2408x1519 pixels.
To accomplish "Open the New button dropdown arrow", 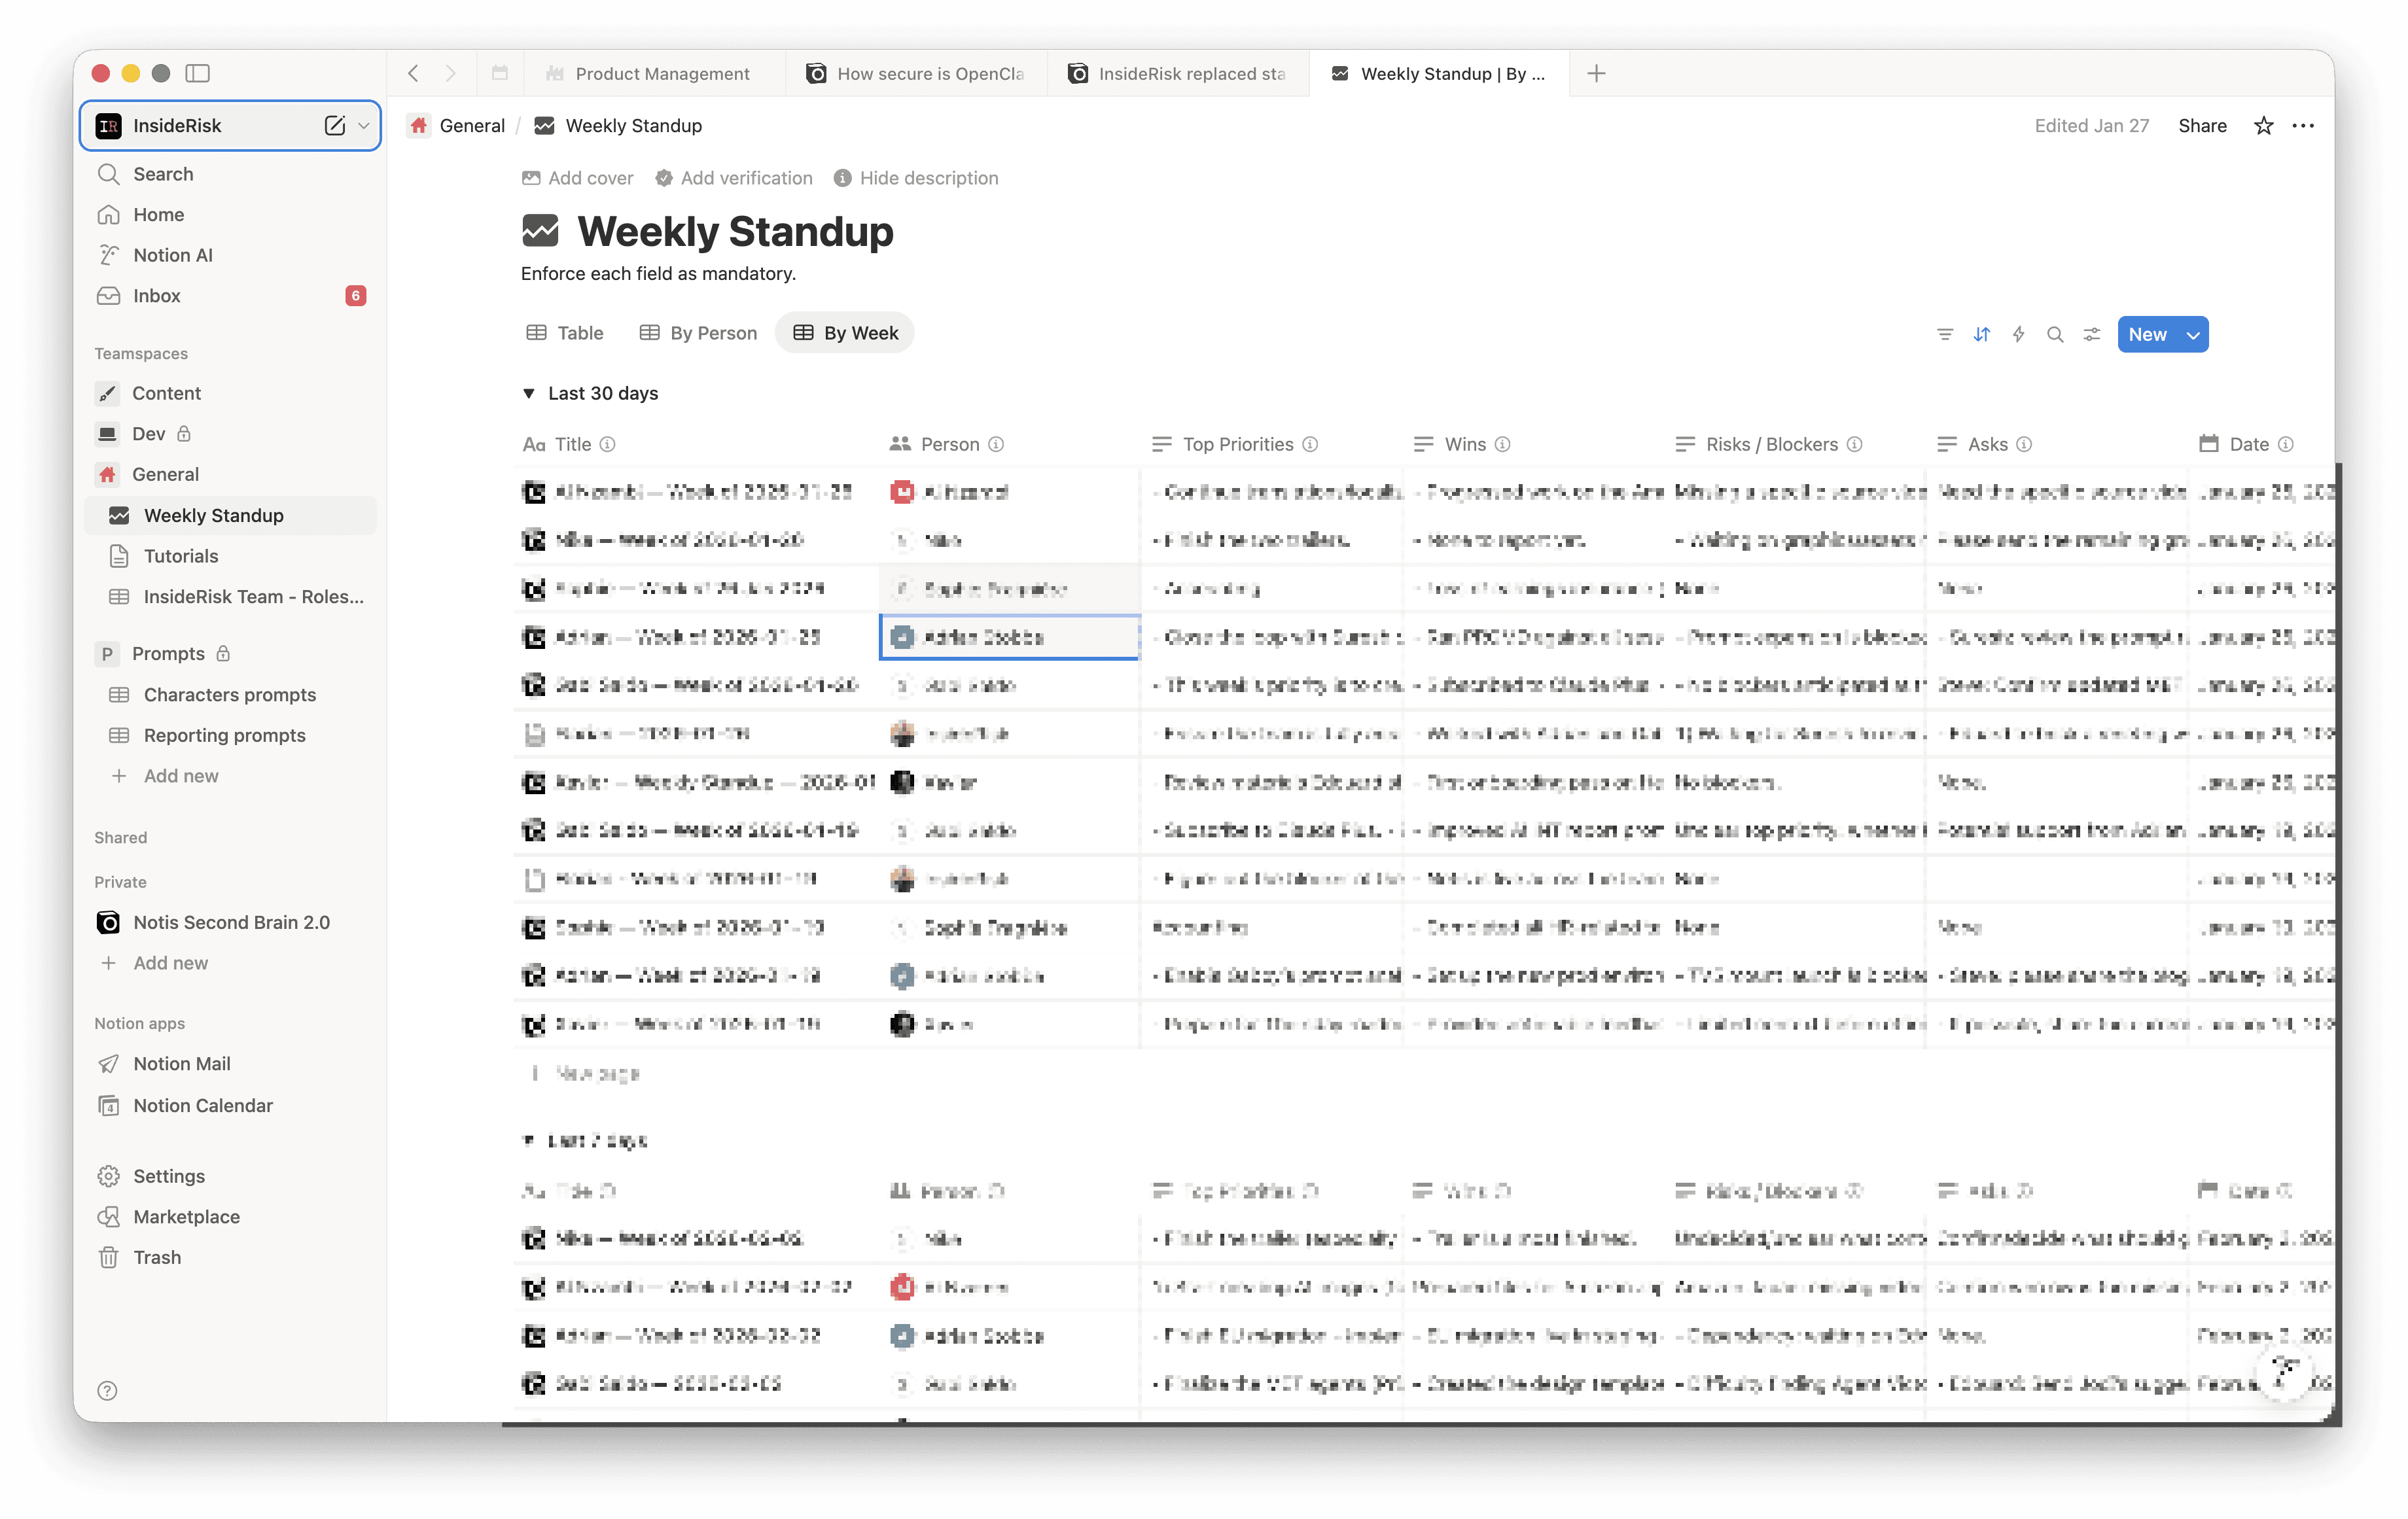I will 2193,335.
